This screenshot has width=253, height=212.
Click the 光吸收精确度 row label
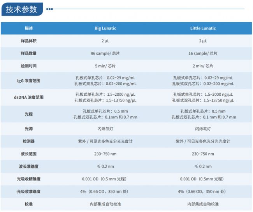[x=29, y=179]
